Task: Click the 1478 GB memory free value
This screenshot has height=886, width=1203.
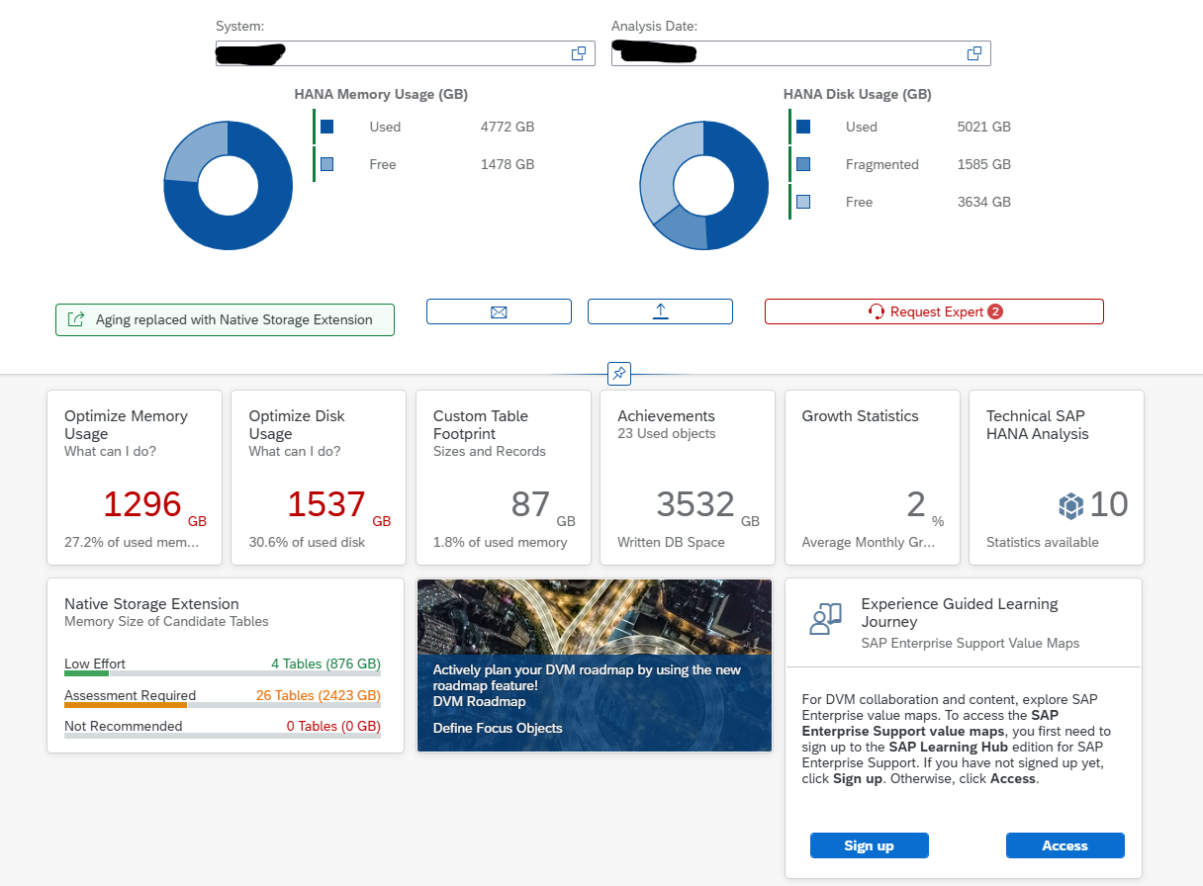Action: coord(508,164)
